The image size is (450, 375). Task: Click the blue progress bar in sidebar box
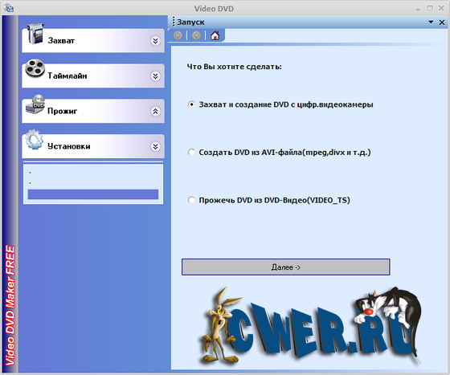(x=93, y=194)
